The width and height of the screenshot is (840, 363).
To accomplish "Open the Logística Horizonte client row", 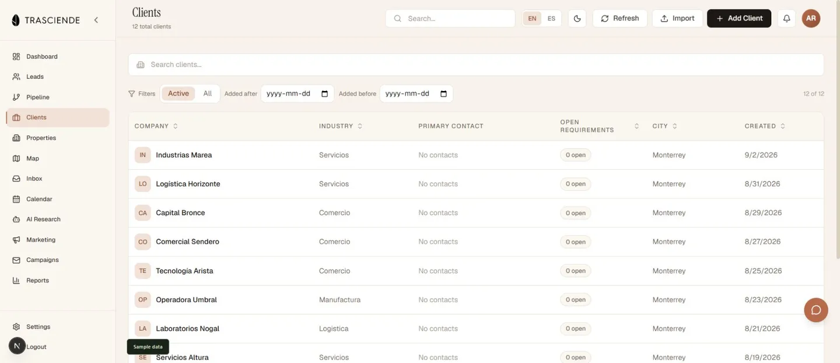I will pos(476,184).
